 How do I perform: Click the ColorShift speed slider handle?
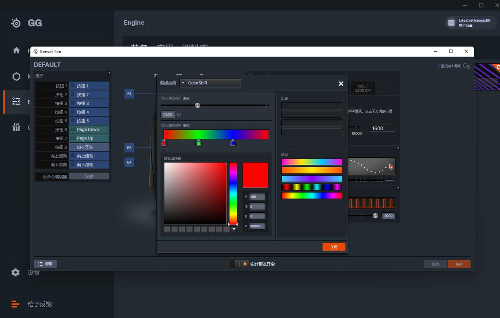tap(197, 105)
